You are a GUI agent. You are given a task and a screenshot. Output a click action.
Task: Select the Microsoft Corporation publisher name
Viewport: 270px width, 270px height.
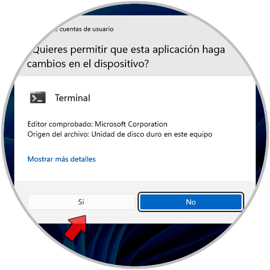point(131,124)
